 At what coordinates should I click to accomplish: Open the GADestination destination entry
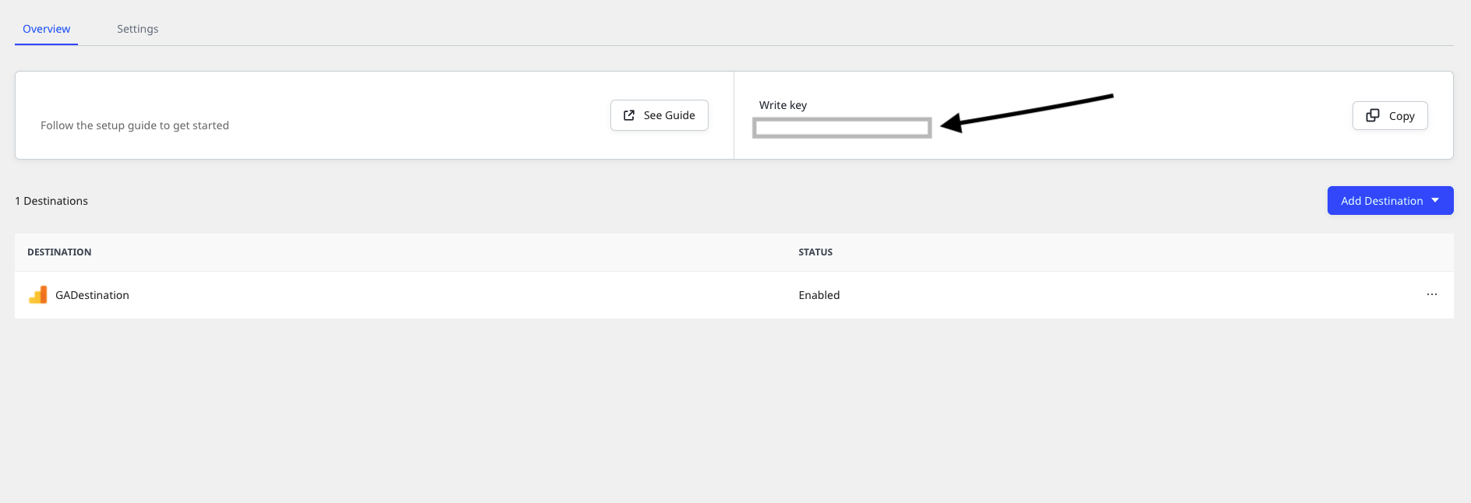click(x=92, y=295)
